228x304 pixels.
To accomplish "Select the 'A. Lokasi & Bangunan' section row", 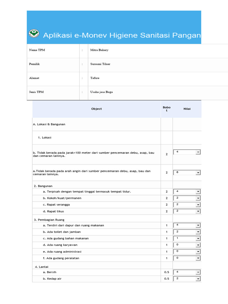I will 49,124.
